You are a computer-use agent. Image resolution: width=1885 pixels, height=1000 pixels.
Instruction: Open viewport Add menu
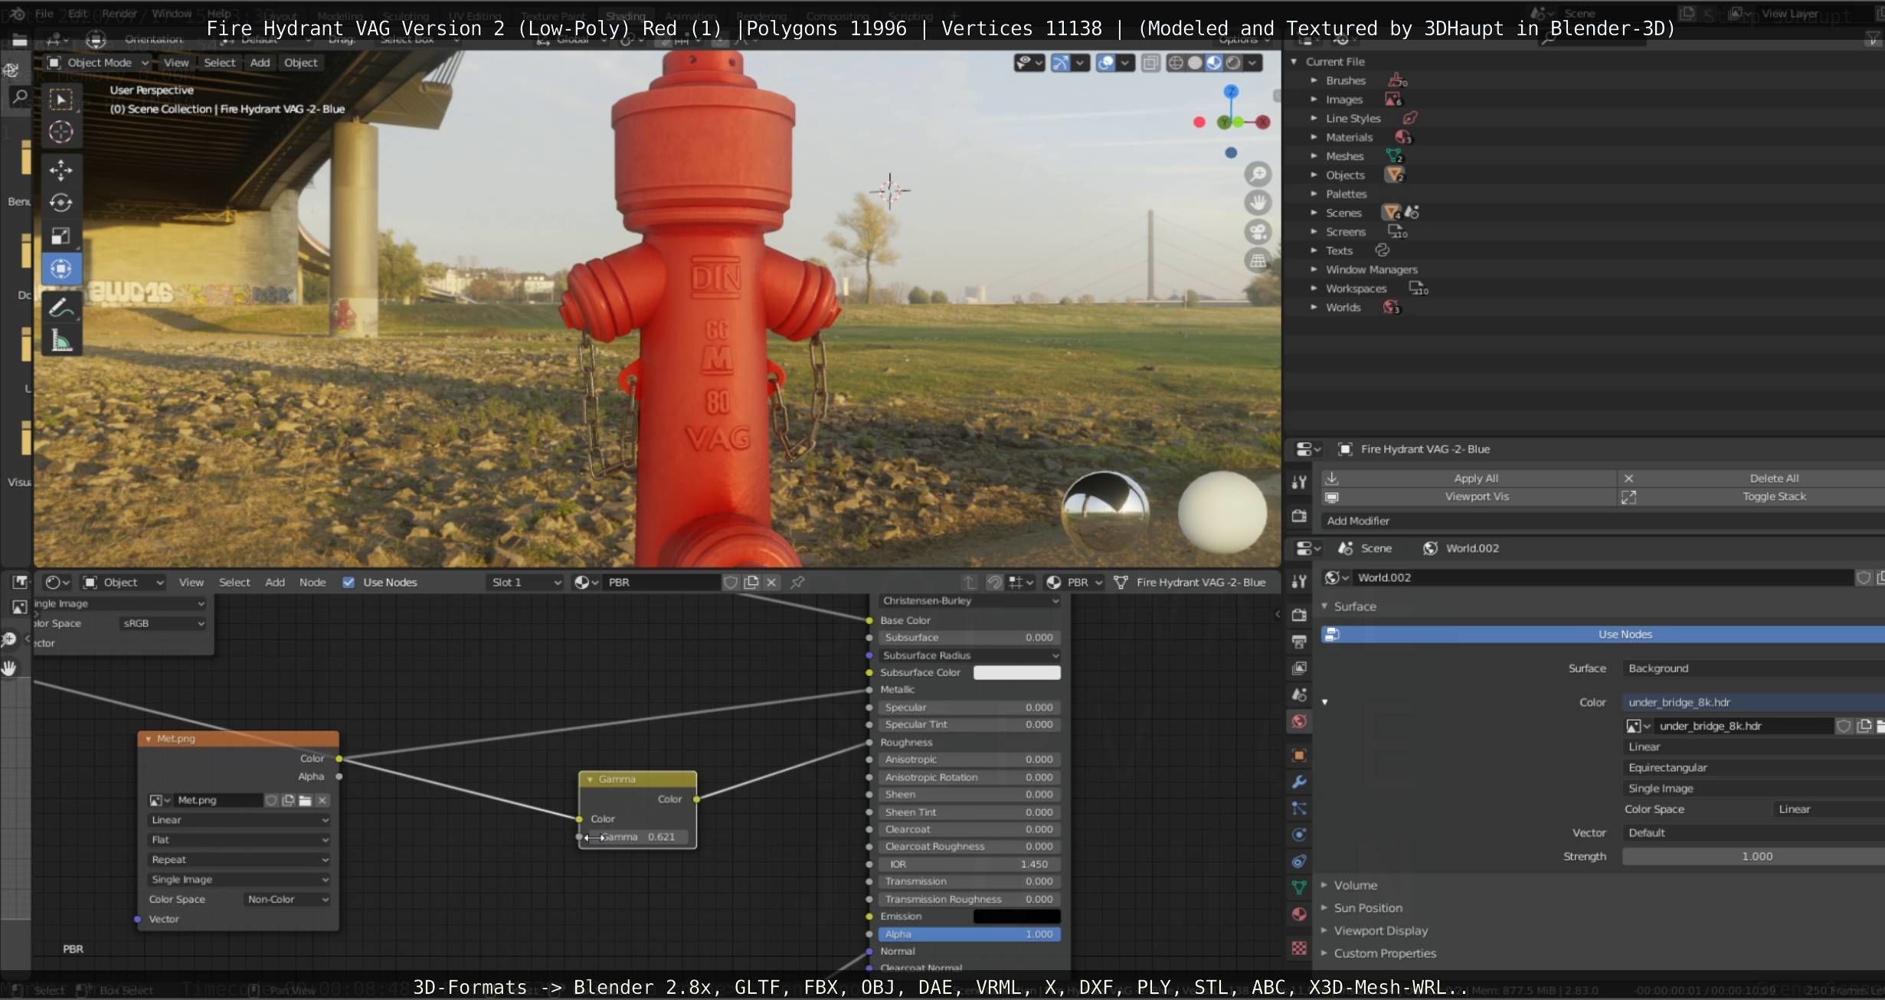coord(260,63)
